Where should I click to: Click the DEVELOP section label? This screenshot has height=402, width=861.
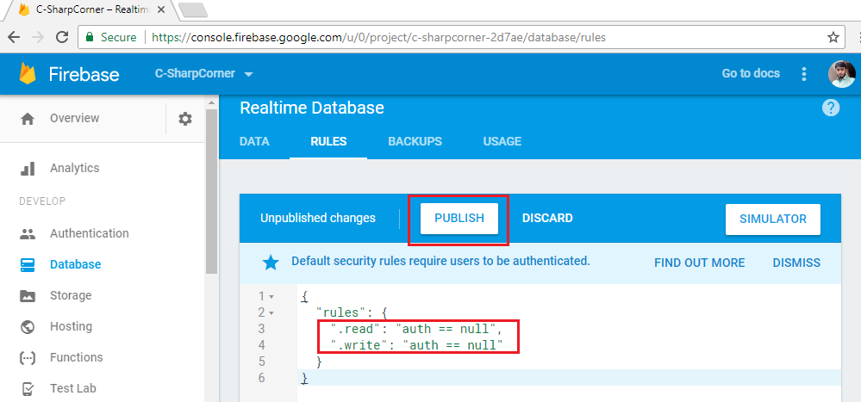click(x=42, y=201)
